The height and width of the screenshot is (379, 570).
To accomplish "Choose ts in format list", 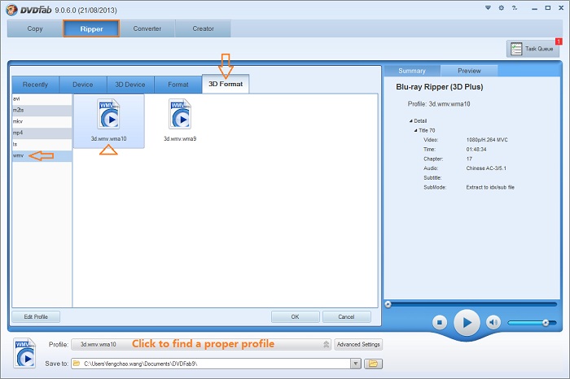I will click(x=42, y=145).
